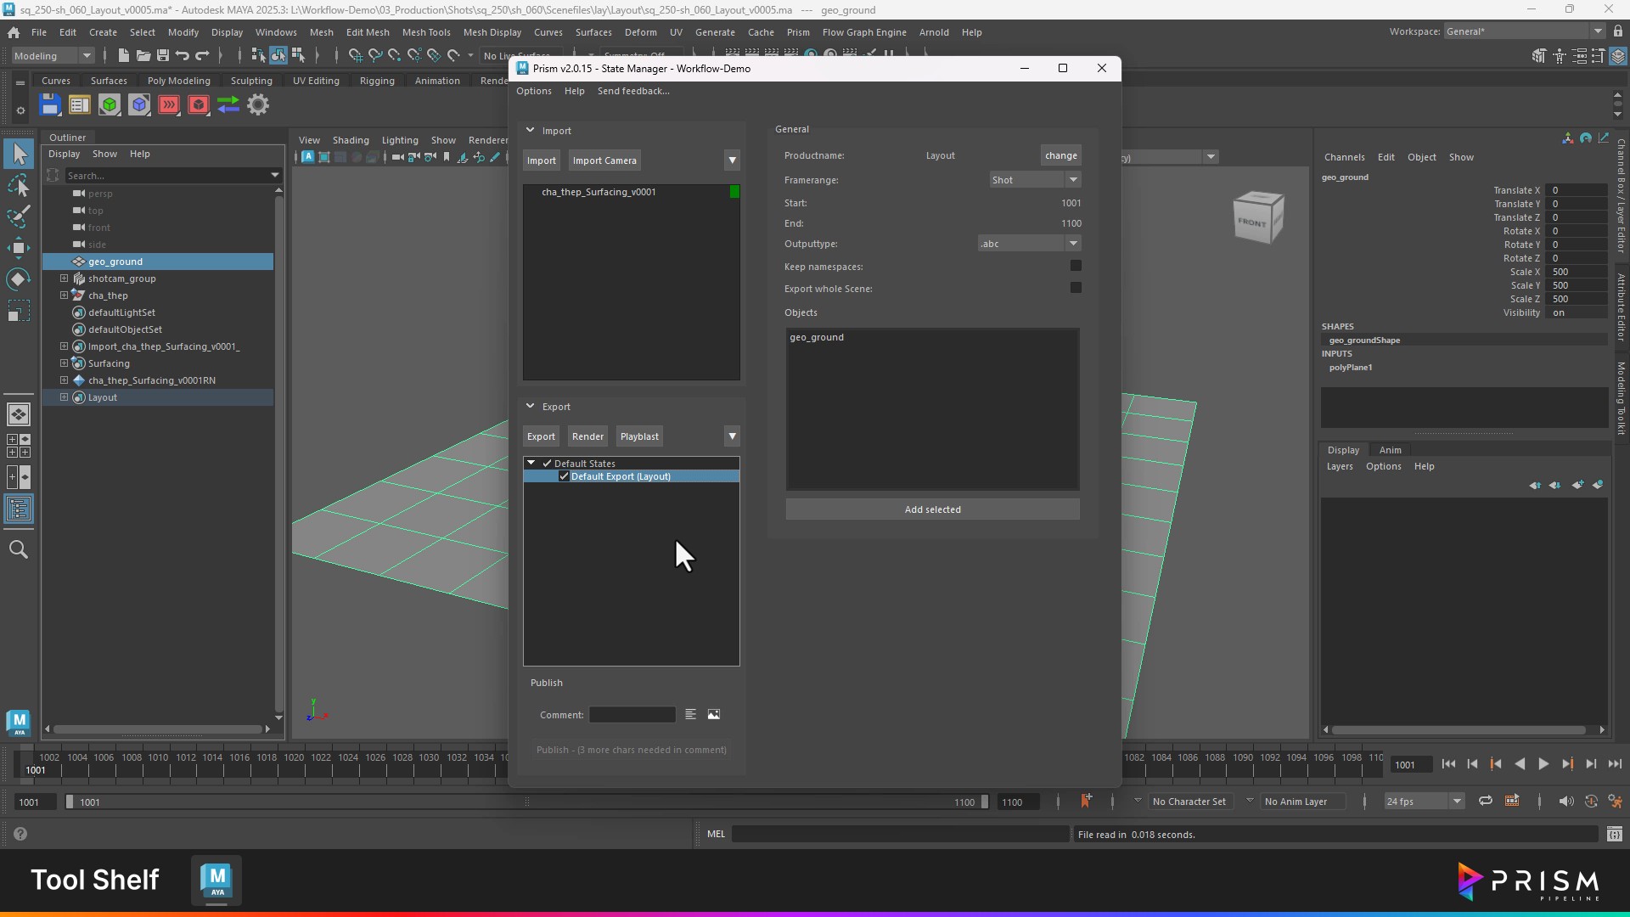The image size is (1630, 917).
Task: Click the Playblast button
Action: click(x=638, y=436)
